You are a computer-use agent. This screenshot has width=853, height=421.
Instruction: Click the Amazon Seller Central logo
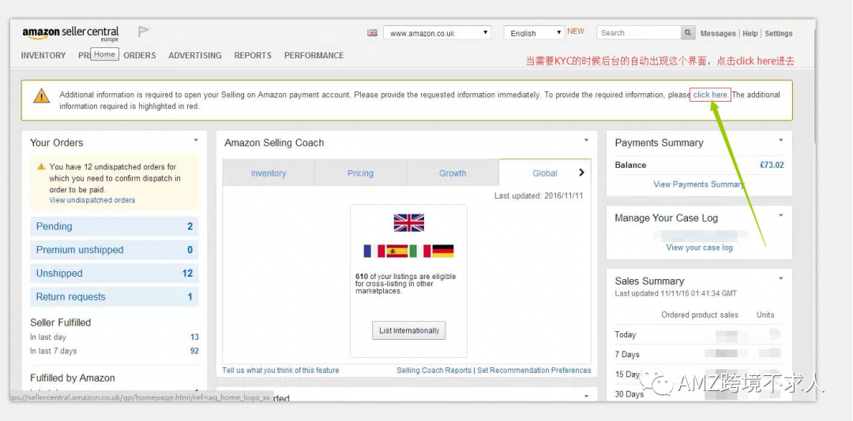point(70,34)
